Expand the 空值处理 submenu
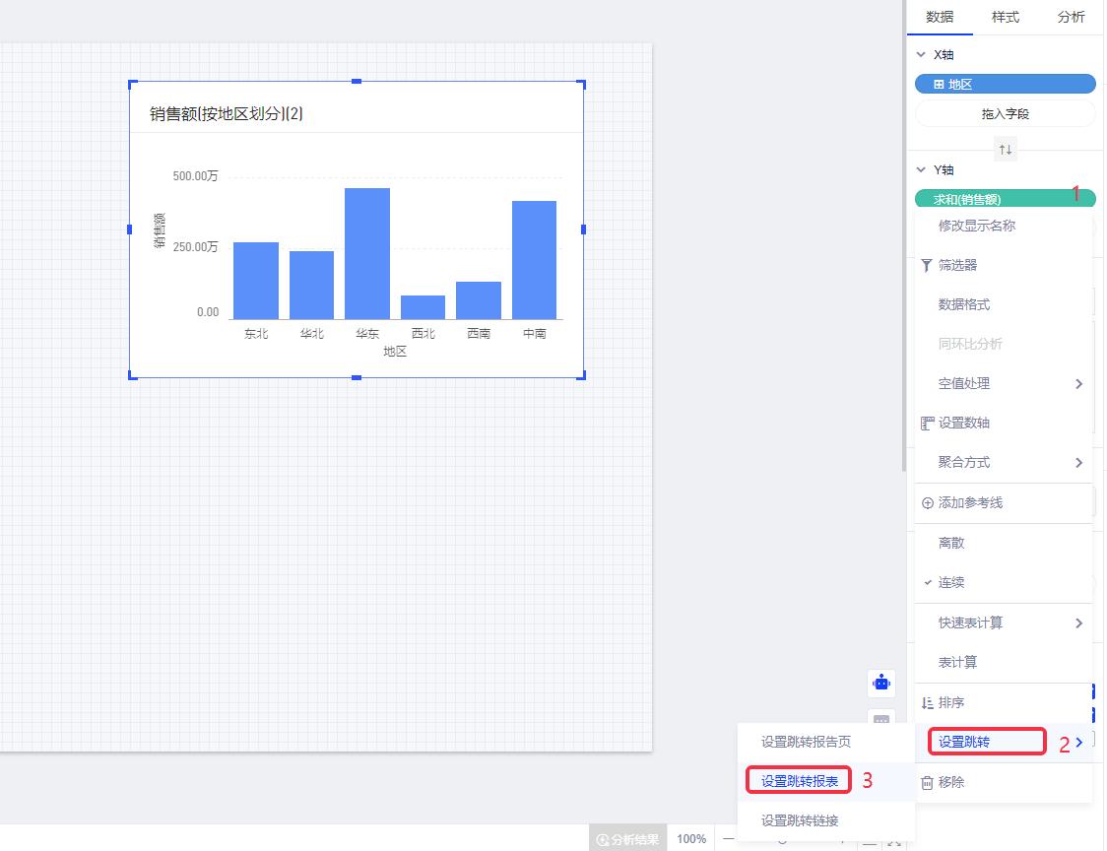Image resolution: width=1107 pixels, height=851 pixels. (x=1004, y=384)
